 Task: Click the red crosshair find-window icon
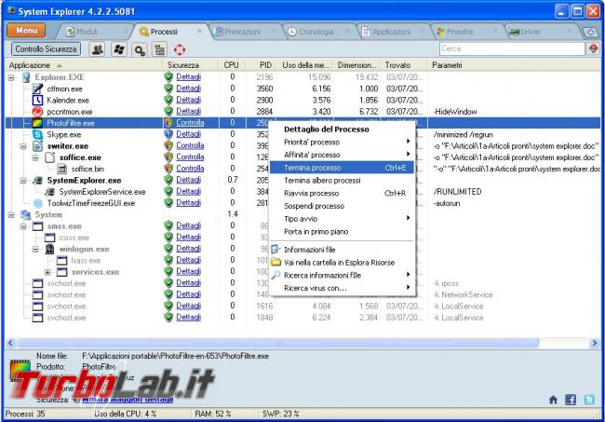180,49
